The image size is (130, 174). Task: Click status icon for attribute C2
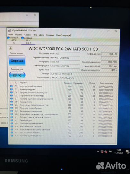coord(12,120)
